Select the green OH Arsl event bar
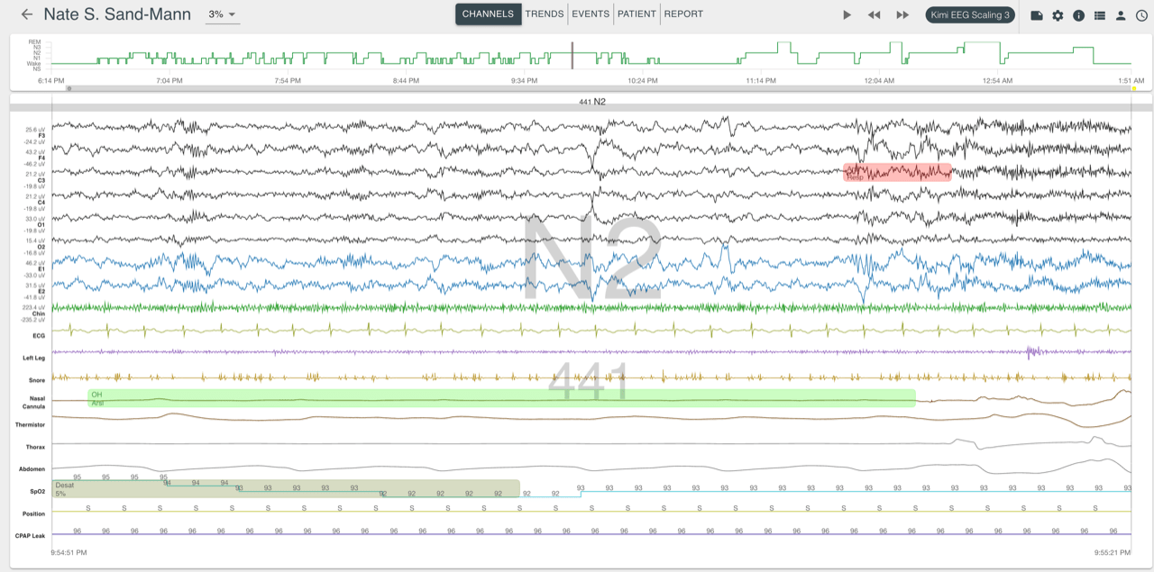Viewport: 1154px width, 572px height. click(x=501, y=398)
